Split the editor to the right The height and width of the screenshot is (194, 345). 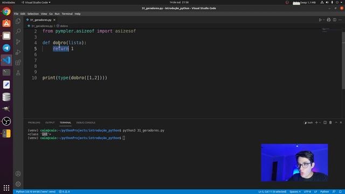[335, 20]
